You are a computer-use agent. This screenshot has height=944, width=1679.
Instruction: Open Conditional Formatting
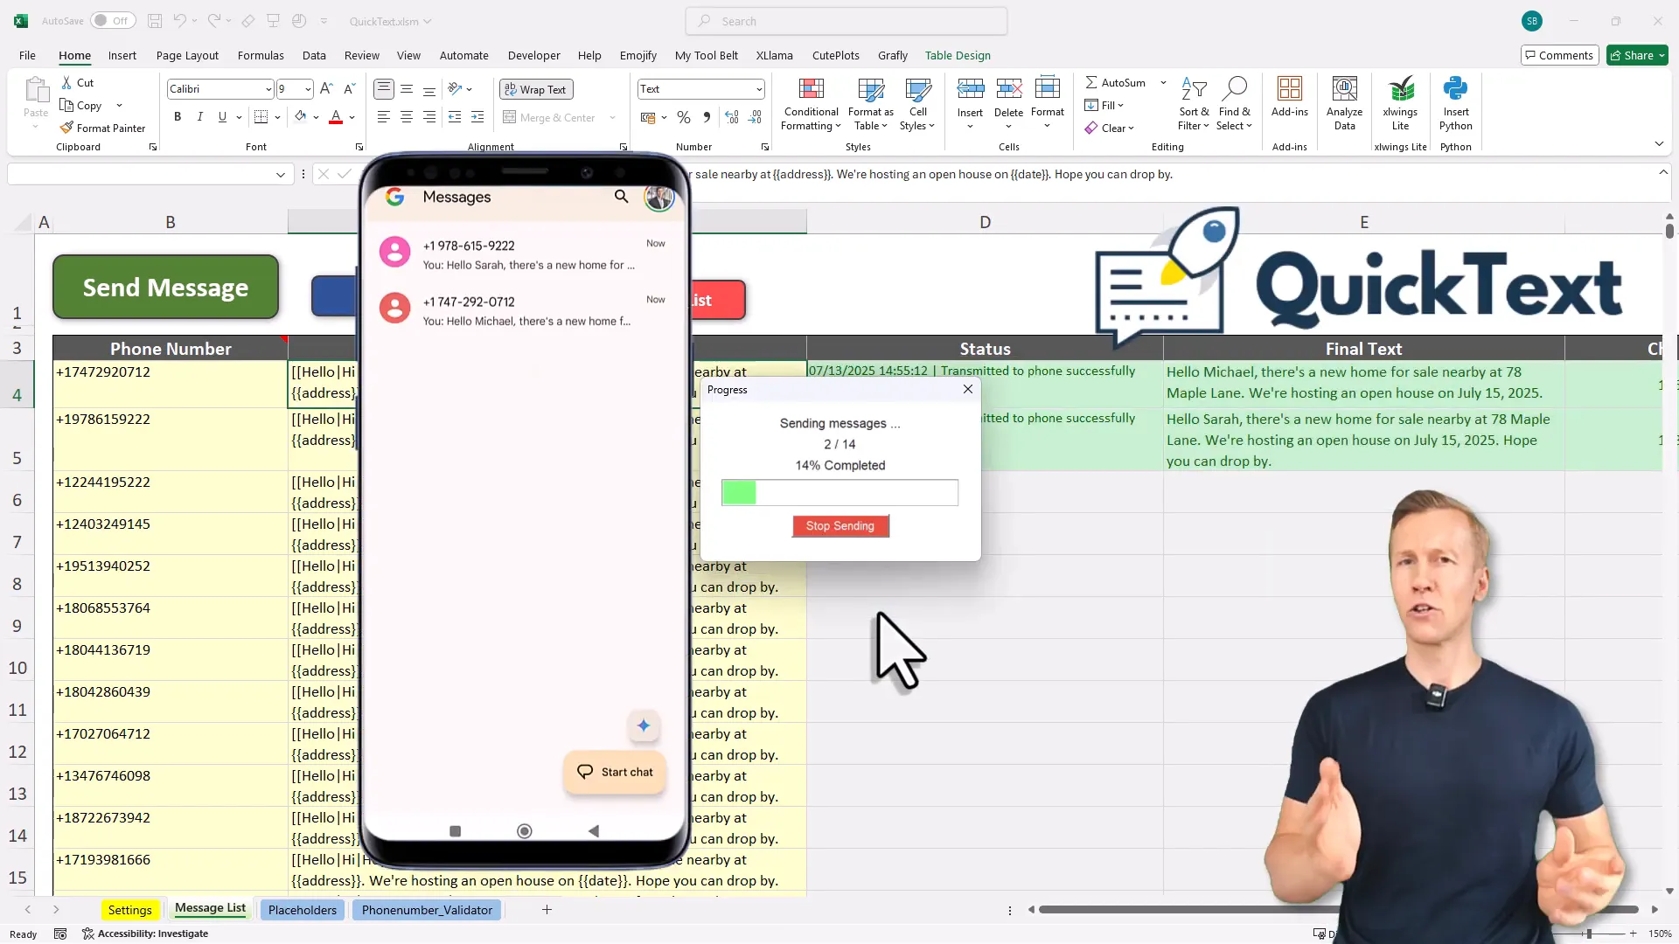point(812,105)
